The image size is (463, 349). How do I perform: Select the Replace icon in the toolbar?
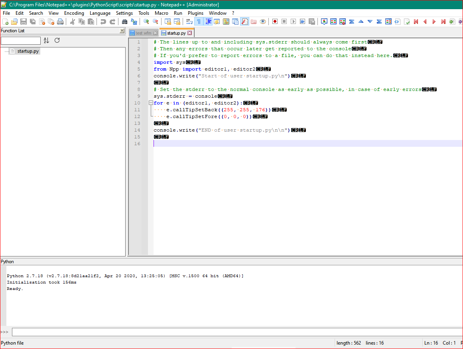[134, 22]
